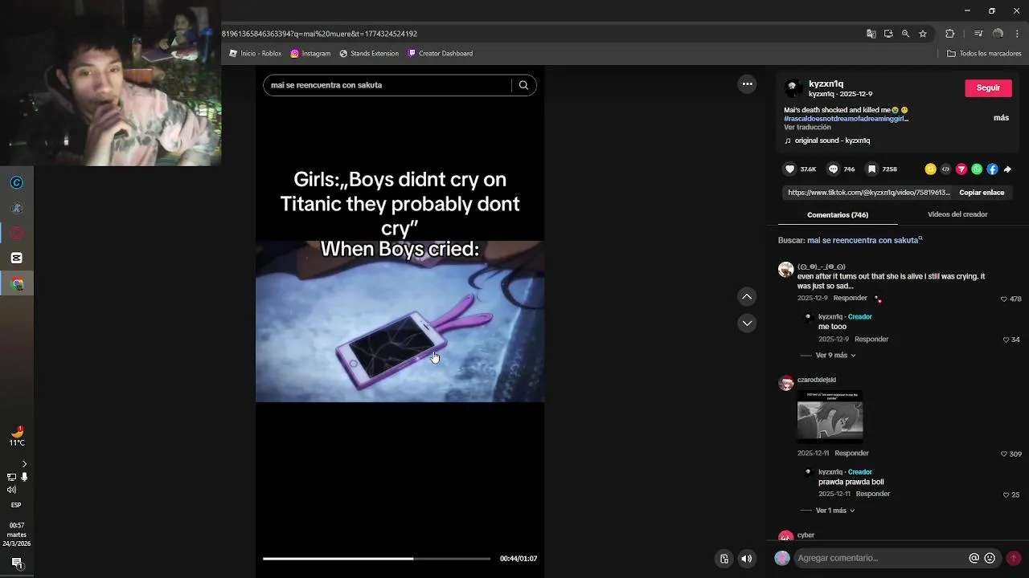The image size is (1029, 578).
Task: Go to the previous video with the up arrow
Action: pyautogui.click(x=747, y=297)
